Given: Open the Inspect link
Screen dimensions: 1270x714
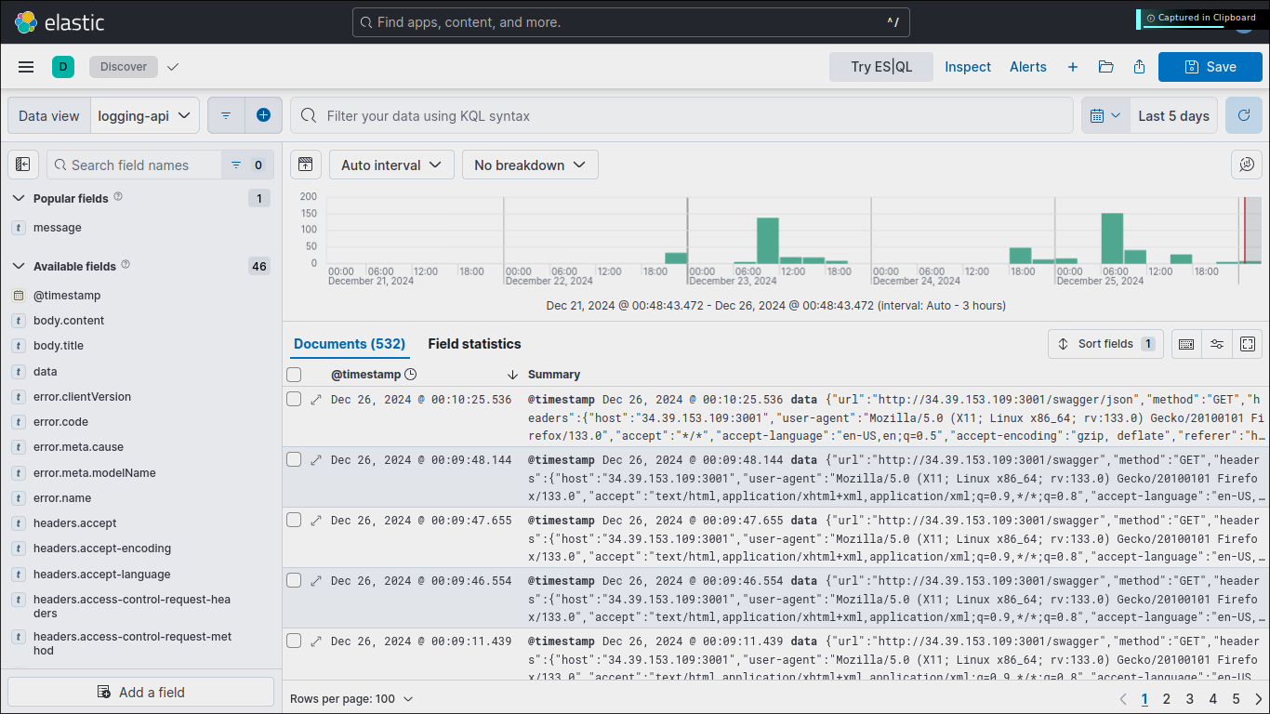Looking at the screenshot, I should pyautogui.click(x=968, y=67).
